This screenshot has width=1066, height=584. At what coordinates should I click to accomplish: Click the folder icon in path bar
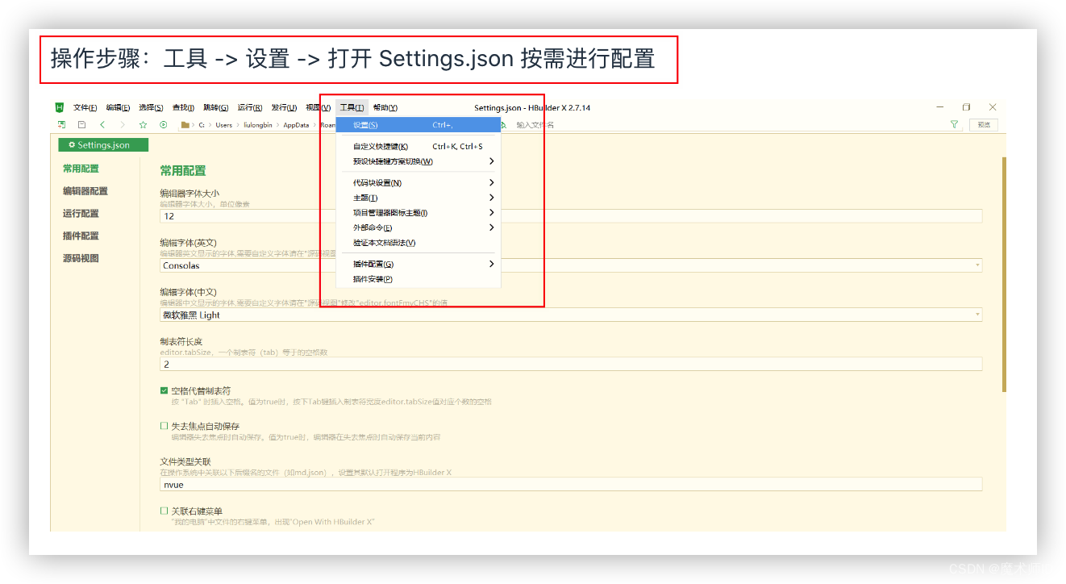185,125
